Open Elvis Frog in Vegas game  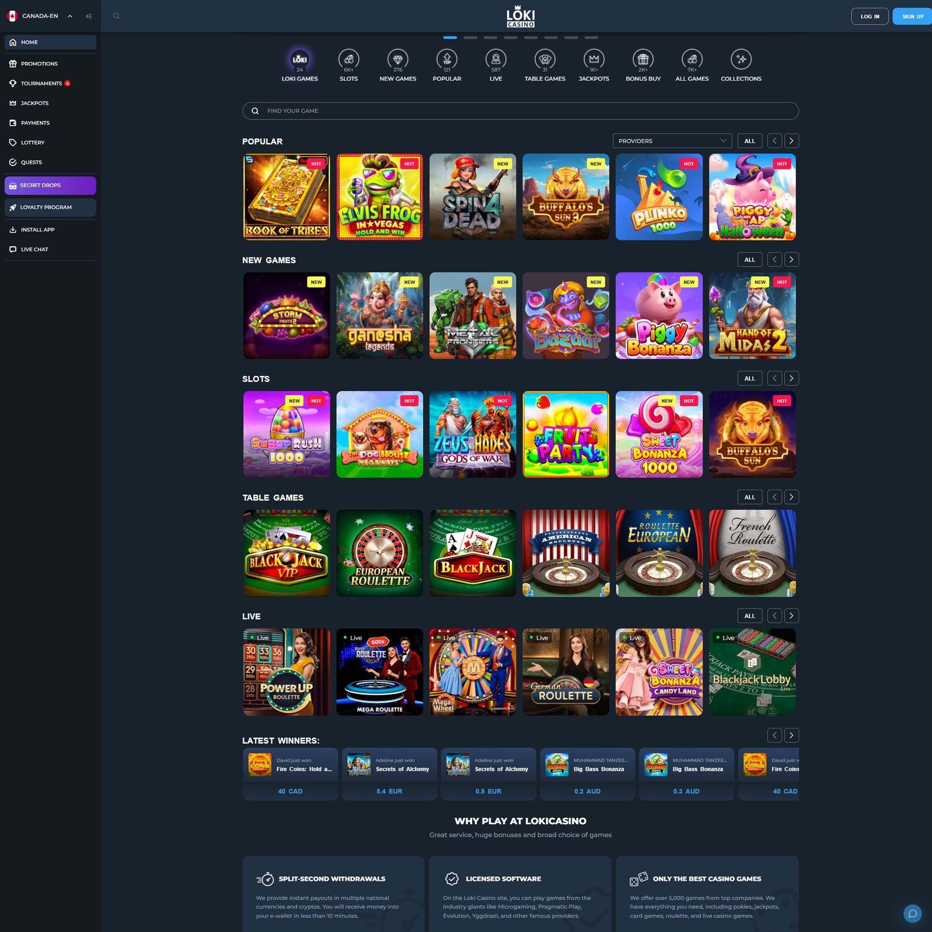pyautogui.click(x=380, y=197)
